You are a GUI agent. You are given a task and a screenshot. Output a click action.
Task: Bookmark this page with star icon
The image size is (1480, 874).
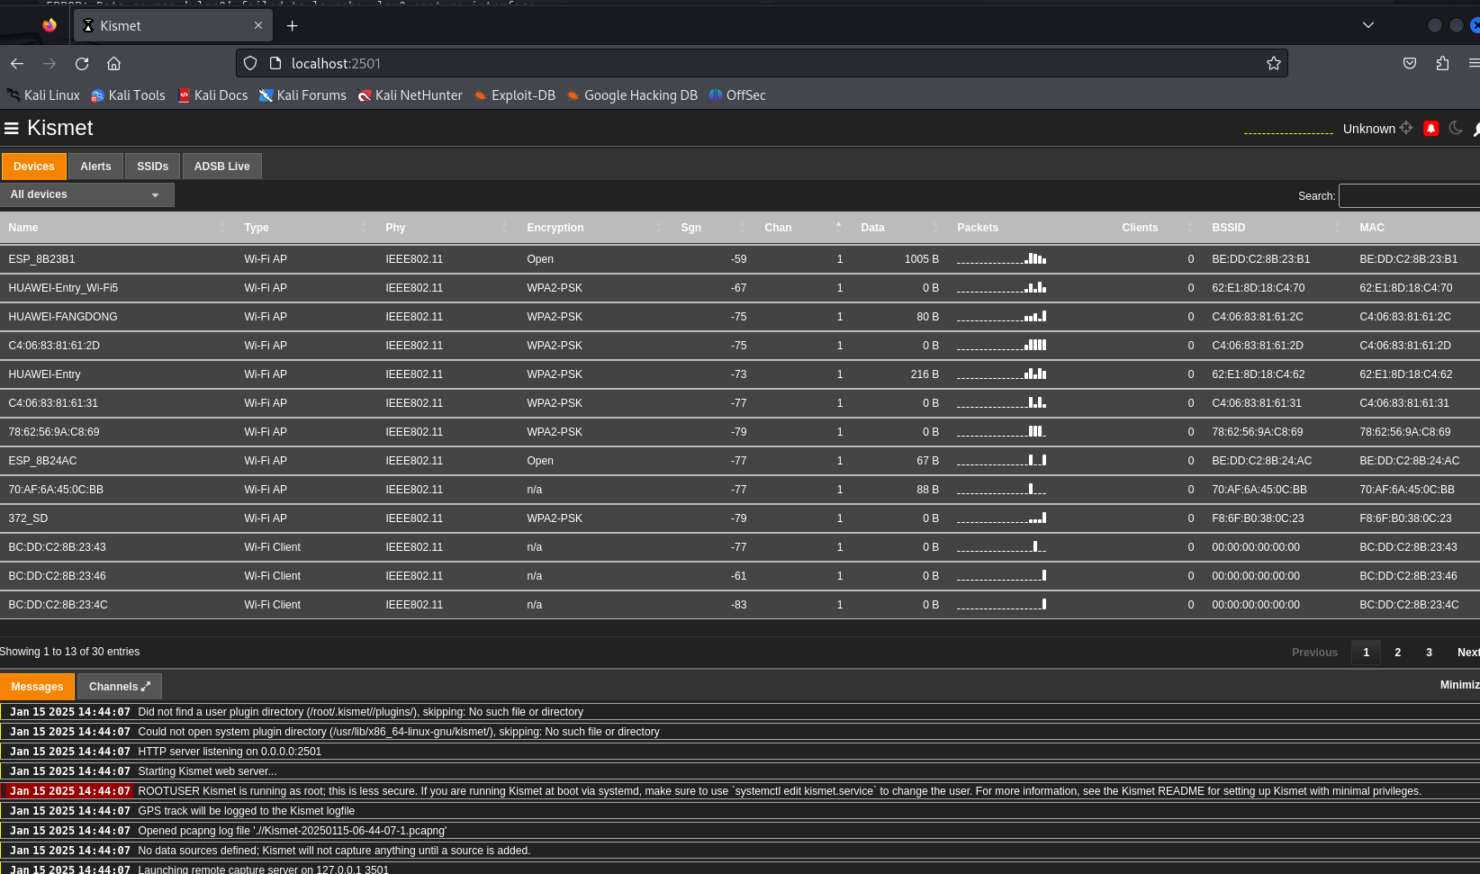1273,63
